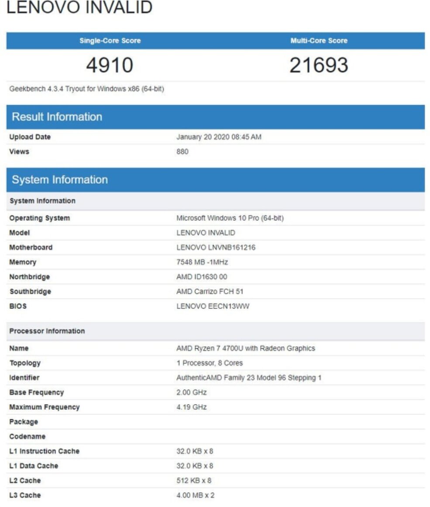Click the Northbridge label
430x507 pixels.
click(29, 277)
